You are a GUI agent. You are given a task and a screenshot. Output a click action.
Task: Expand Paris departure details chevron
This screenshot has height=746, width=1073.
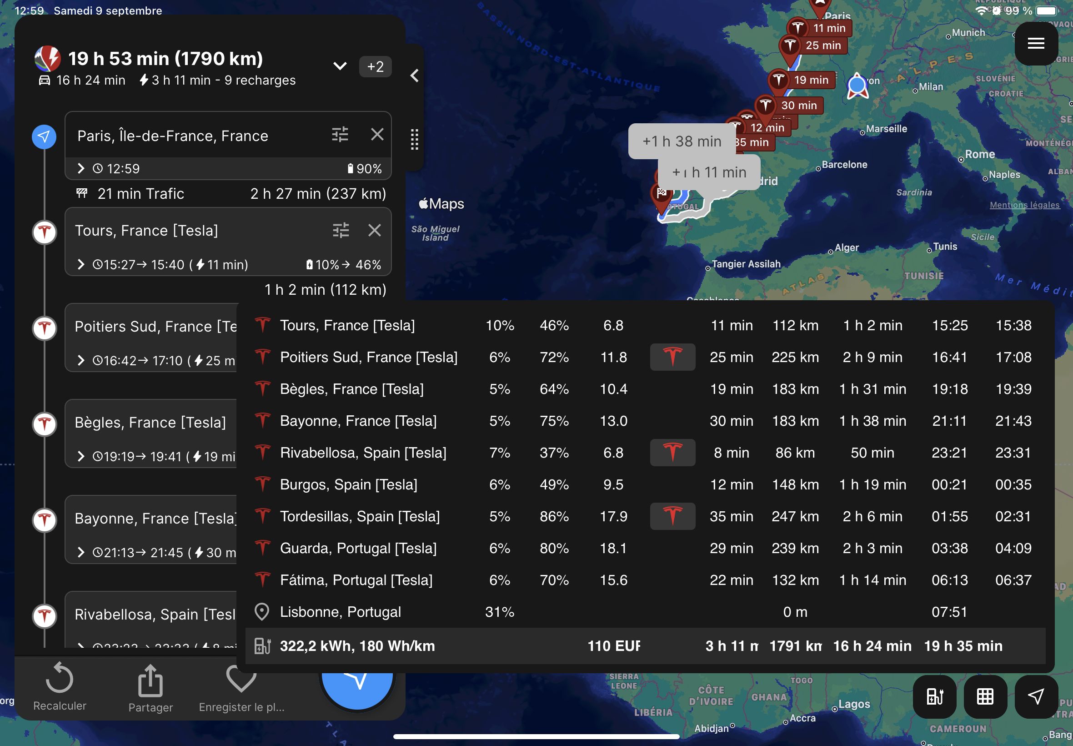coord(81,168)
